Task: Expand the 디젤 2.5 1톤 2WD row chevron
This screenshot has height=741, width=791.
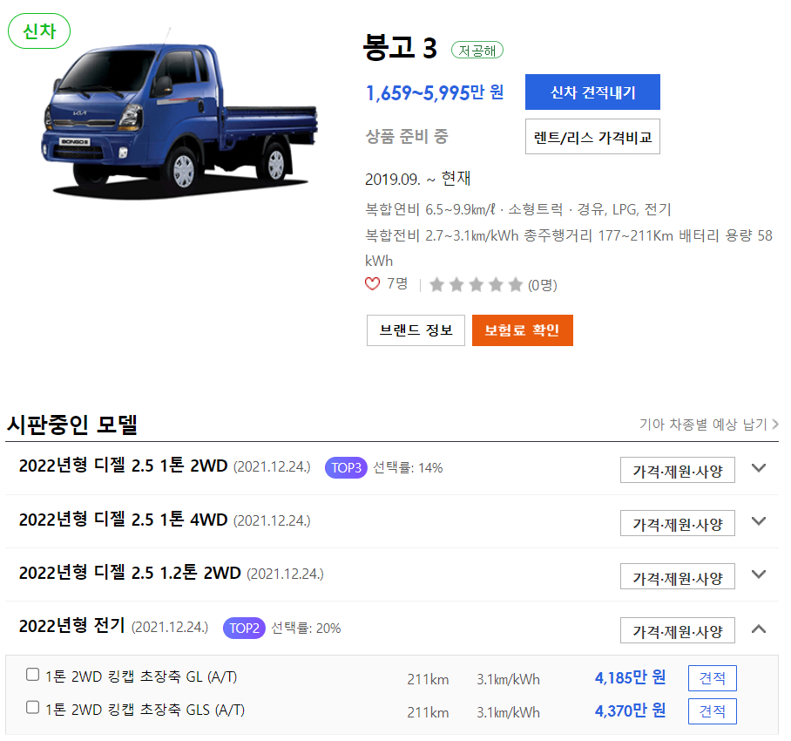Action: (x=759, y=468)
